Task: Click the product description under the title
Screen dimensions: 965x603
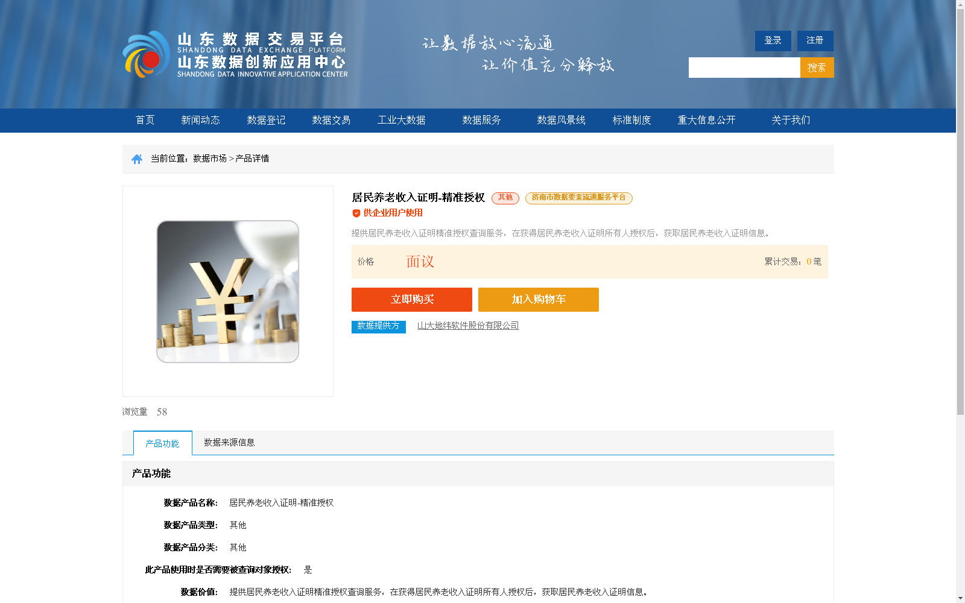Action: (560, 233)
